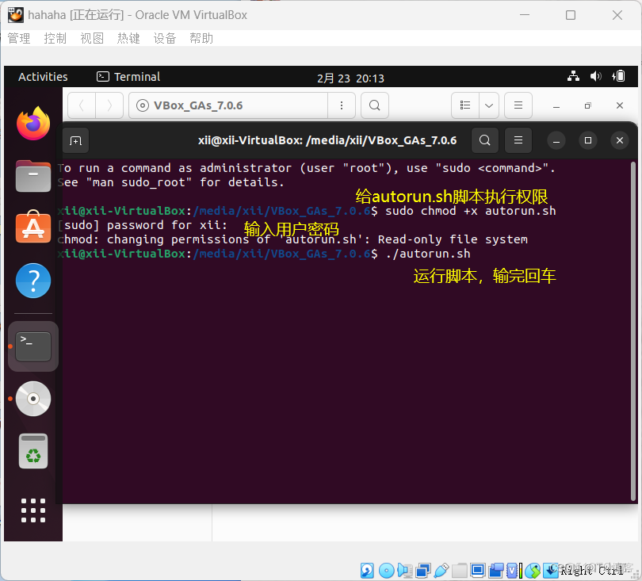Click the network adapter icon in status bar
The height and width of the screenshot is (581, 642).
[422, 569]
